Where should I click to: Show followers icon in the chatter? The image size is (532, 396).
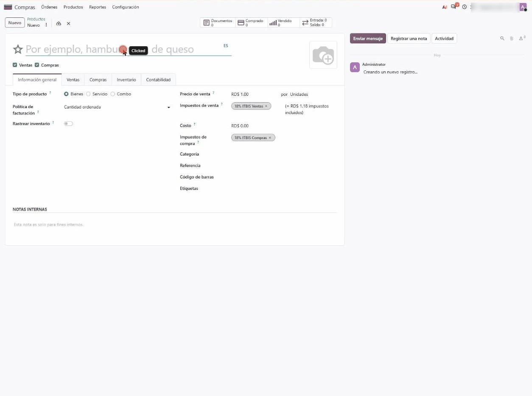(x=522, y=39)
